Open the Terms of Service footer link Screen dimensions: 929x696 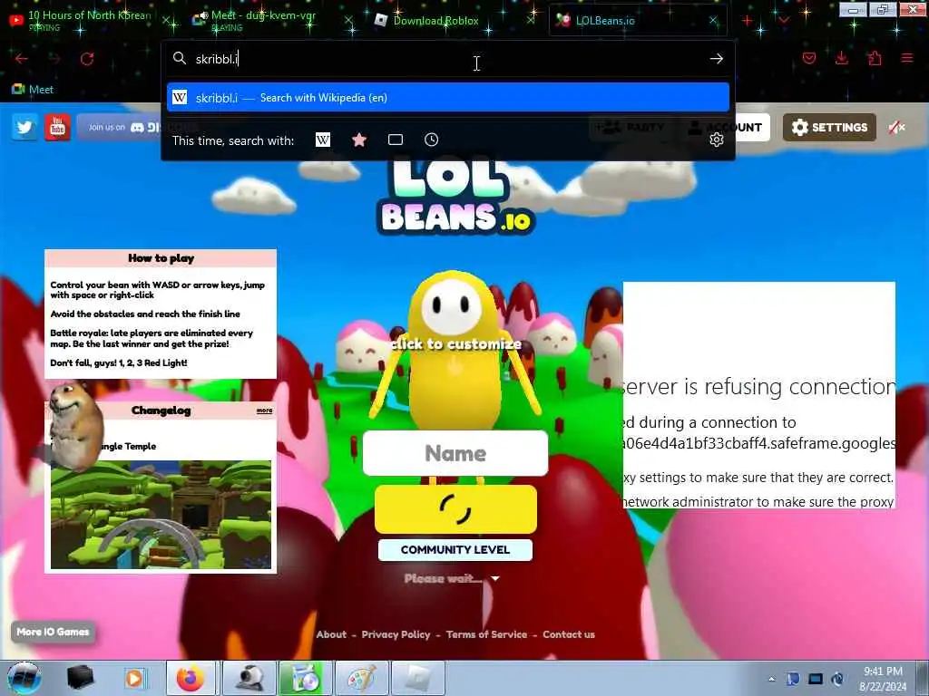486,634
